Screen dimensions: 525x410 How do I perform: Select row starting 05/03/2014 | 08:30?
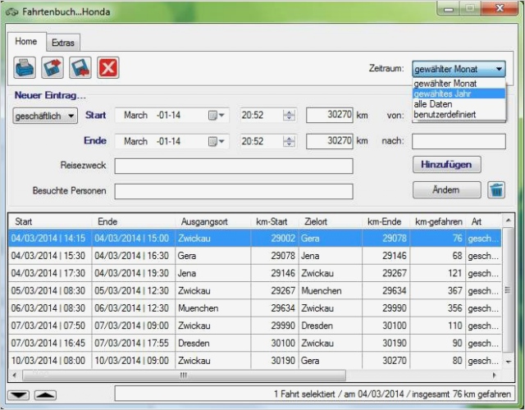pyautogui.click(x=255, y=290)
